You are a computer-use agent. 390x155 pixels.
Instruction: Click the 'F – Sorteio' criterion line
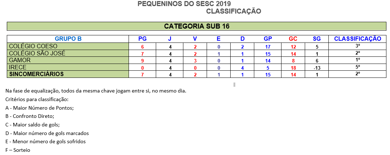[18, 150]
